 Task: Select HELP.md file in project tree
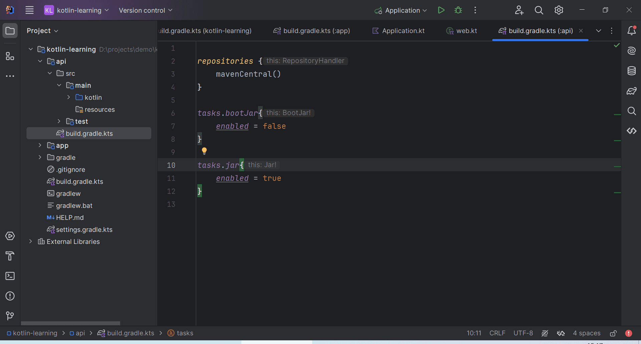point(65,218)
